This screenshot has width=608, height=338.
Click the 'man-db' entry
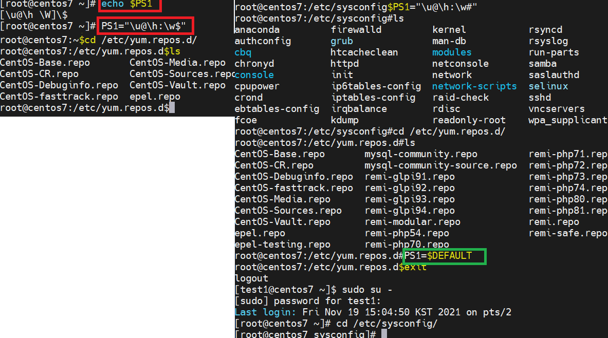tap(449, 41)
